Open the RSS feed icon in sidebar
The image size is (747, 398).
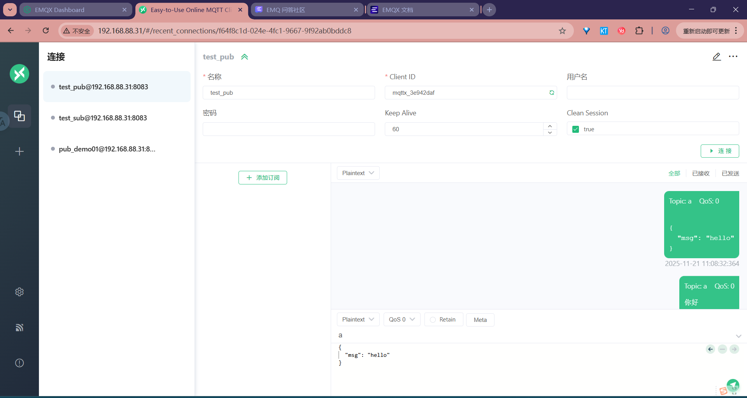[x=19, y=327]
